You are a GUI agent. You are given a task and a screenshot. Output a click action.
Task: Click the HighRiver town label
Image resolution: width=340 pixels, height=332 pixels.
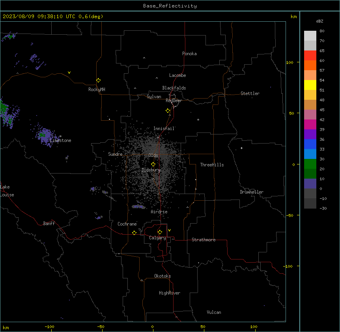(x=170, y=293)
